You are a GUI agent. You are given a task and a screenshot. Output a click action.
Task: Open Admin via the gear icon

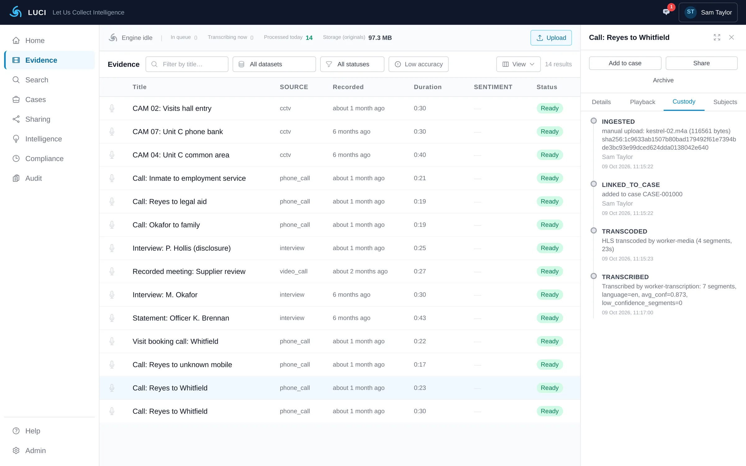[x=16, y=450]
